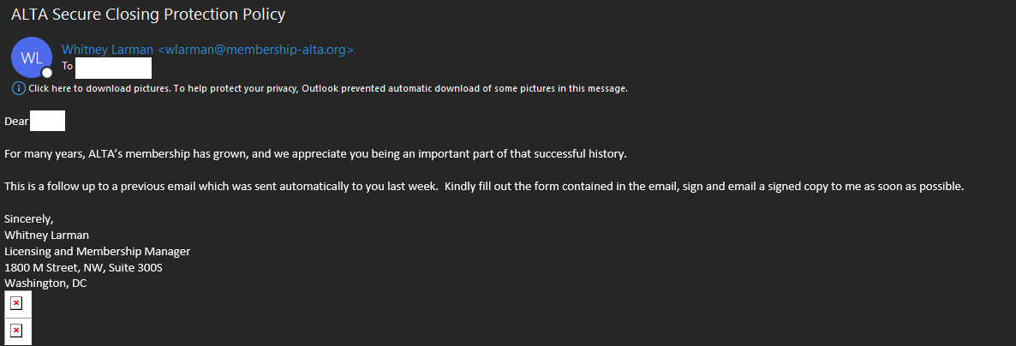Image resolution: width=1016 pixels, height=346 pixels.
Task: Click the WL sender avatar circle
Action: (32, 57)
